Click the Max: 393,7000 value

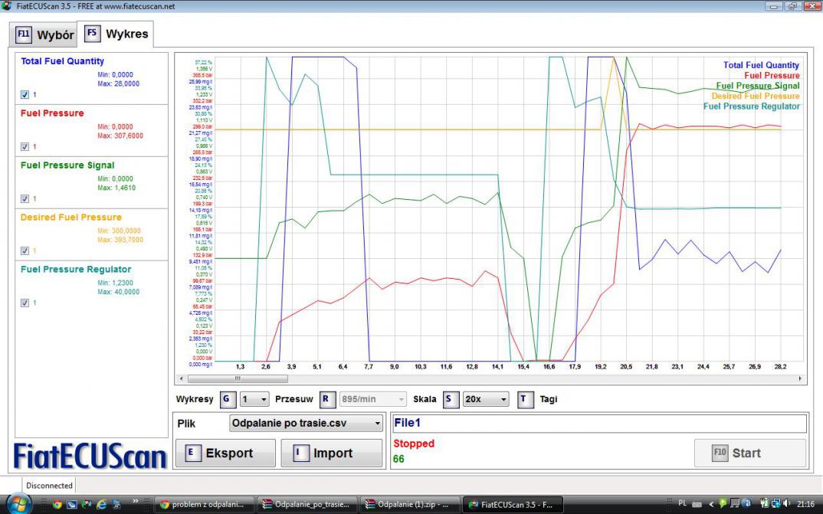click(120, 241)
